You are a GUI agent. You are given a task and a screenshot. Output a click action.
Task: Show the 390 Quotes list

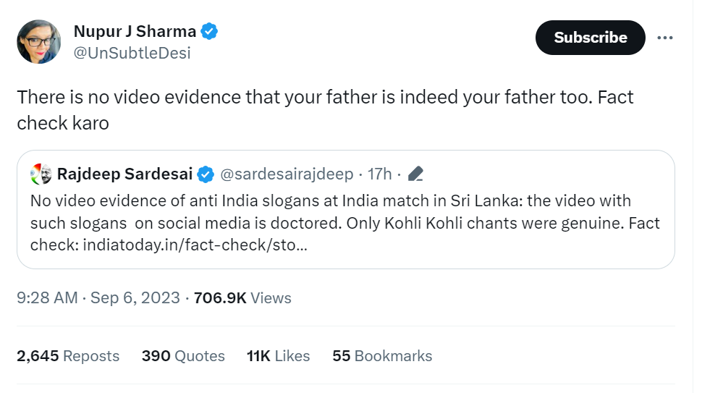pos(183,356)
